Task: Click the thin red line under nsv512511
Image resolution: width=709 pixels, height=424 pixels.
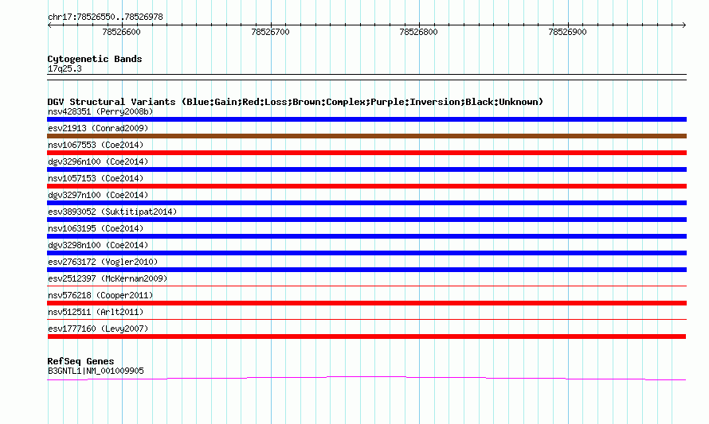Action: [x=366, y=319]
